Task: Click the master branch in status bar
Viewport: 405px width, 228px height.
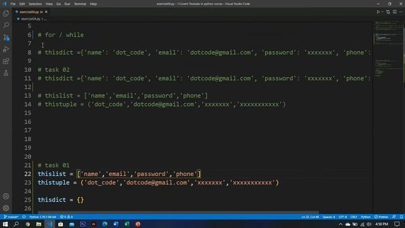Action: click(x=11, y=217)
